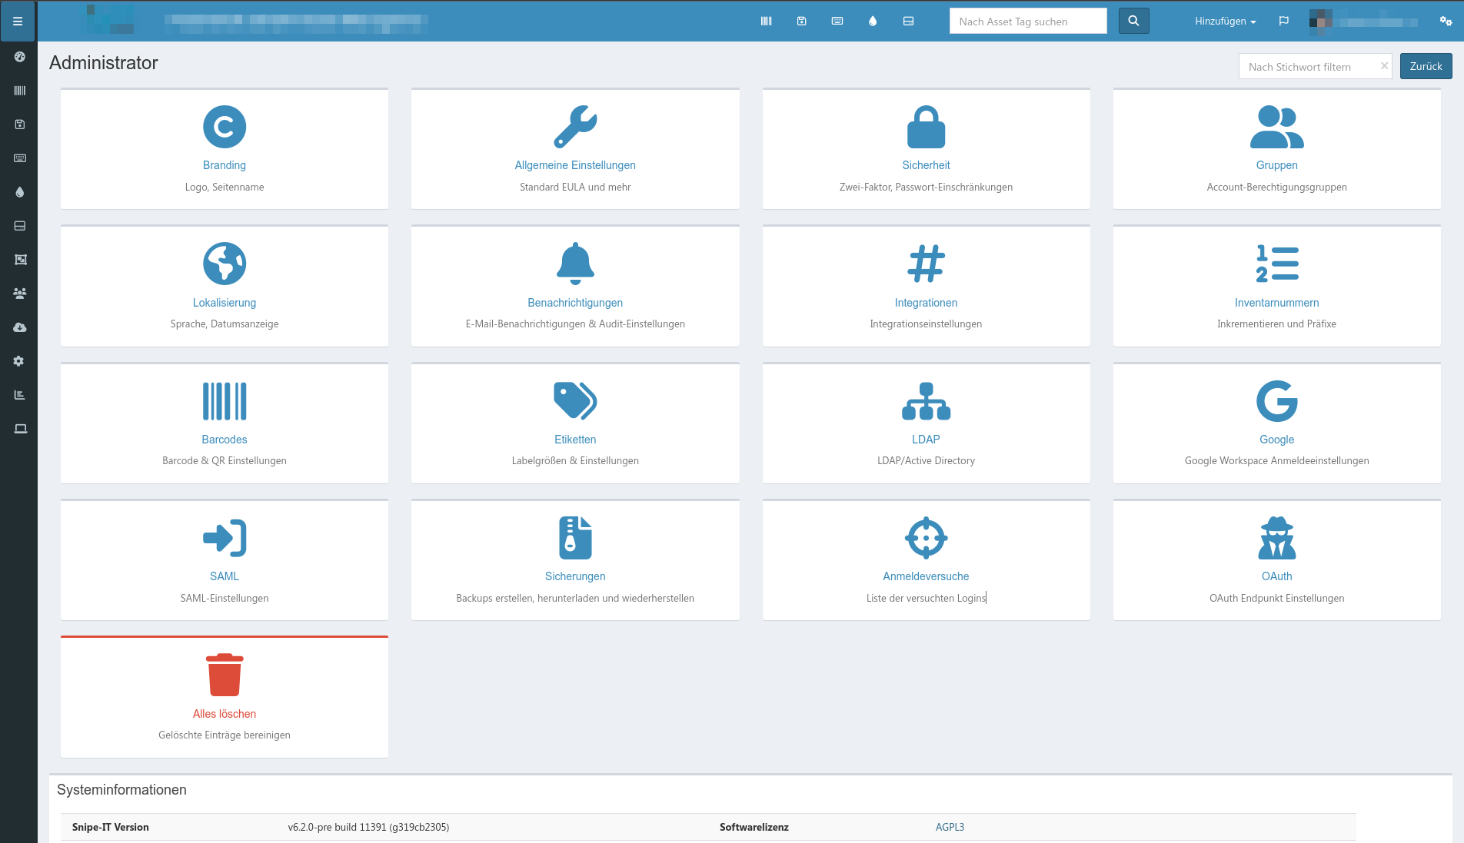Open the Branding settings icon
Image resolution: width=1464 pixels, height=843 pixels.
225,127
